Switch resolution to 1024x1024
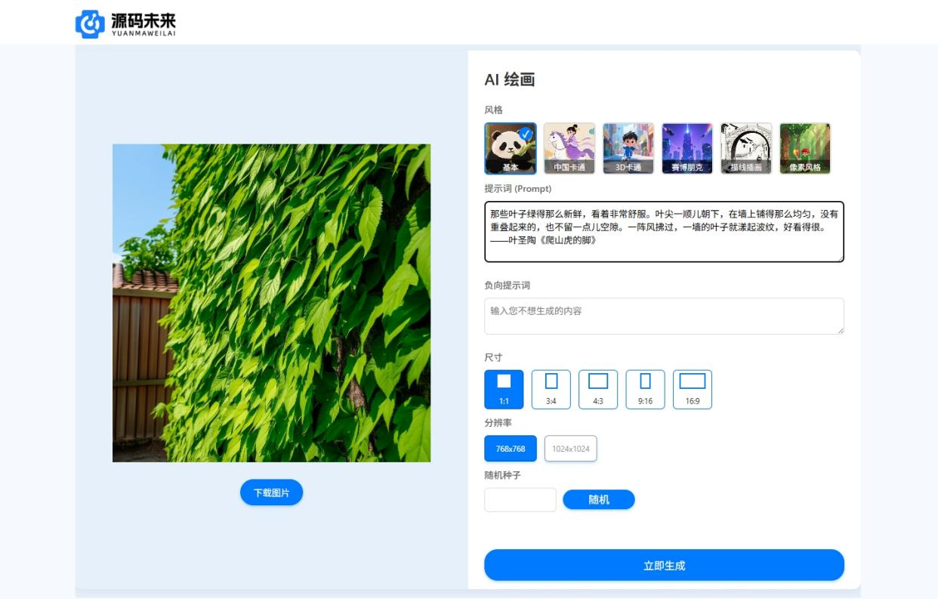 tap(570, 449)
